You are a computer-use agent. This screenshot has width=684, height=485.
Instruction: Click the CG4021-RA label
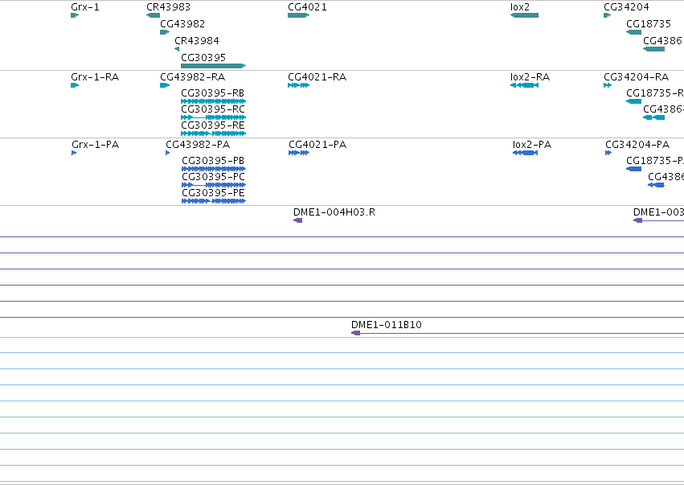tap(317, 77)
